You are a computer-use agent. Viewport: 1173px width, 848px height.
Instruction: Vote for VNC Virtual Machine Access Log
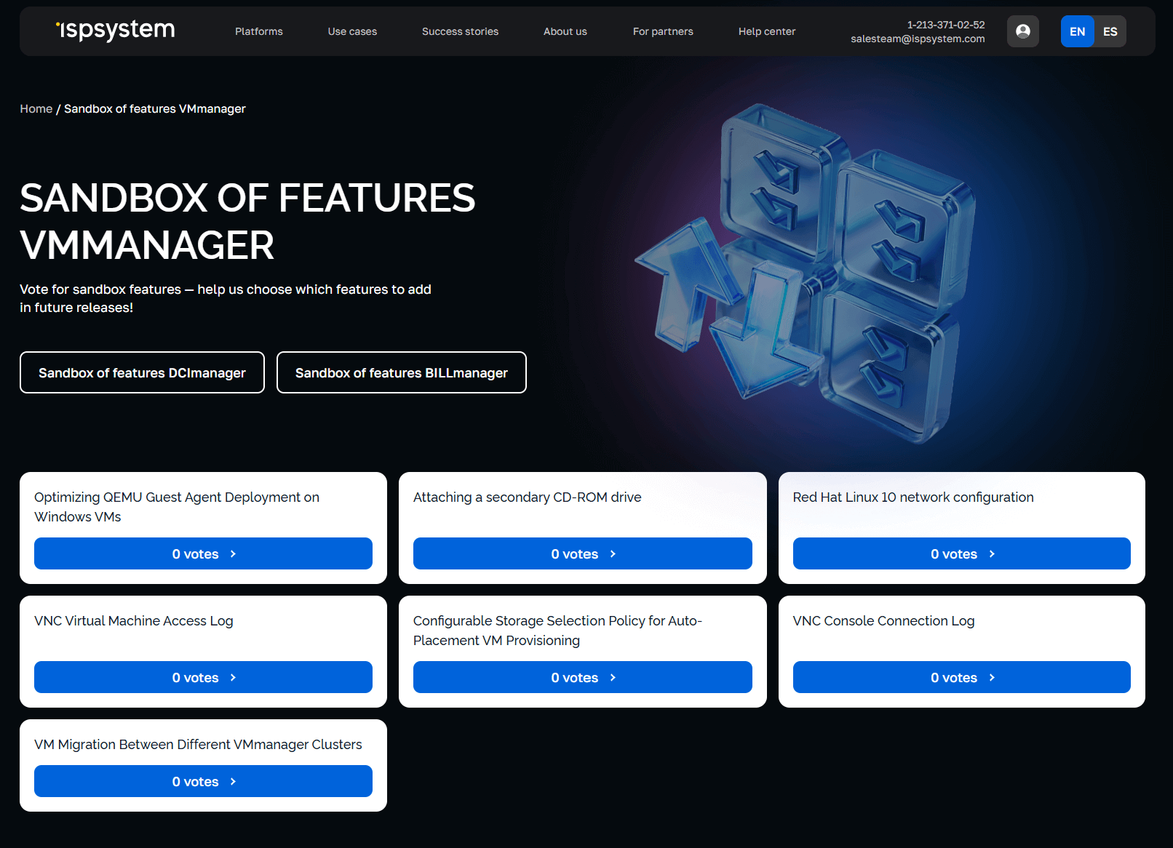click(x=203, y=677)
